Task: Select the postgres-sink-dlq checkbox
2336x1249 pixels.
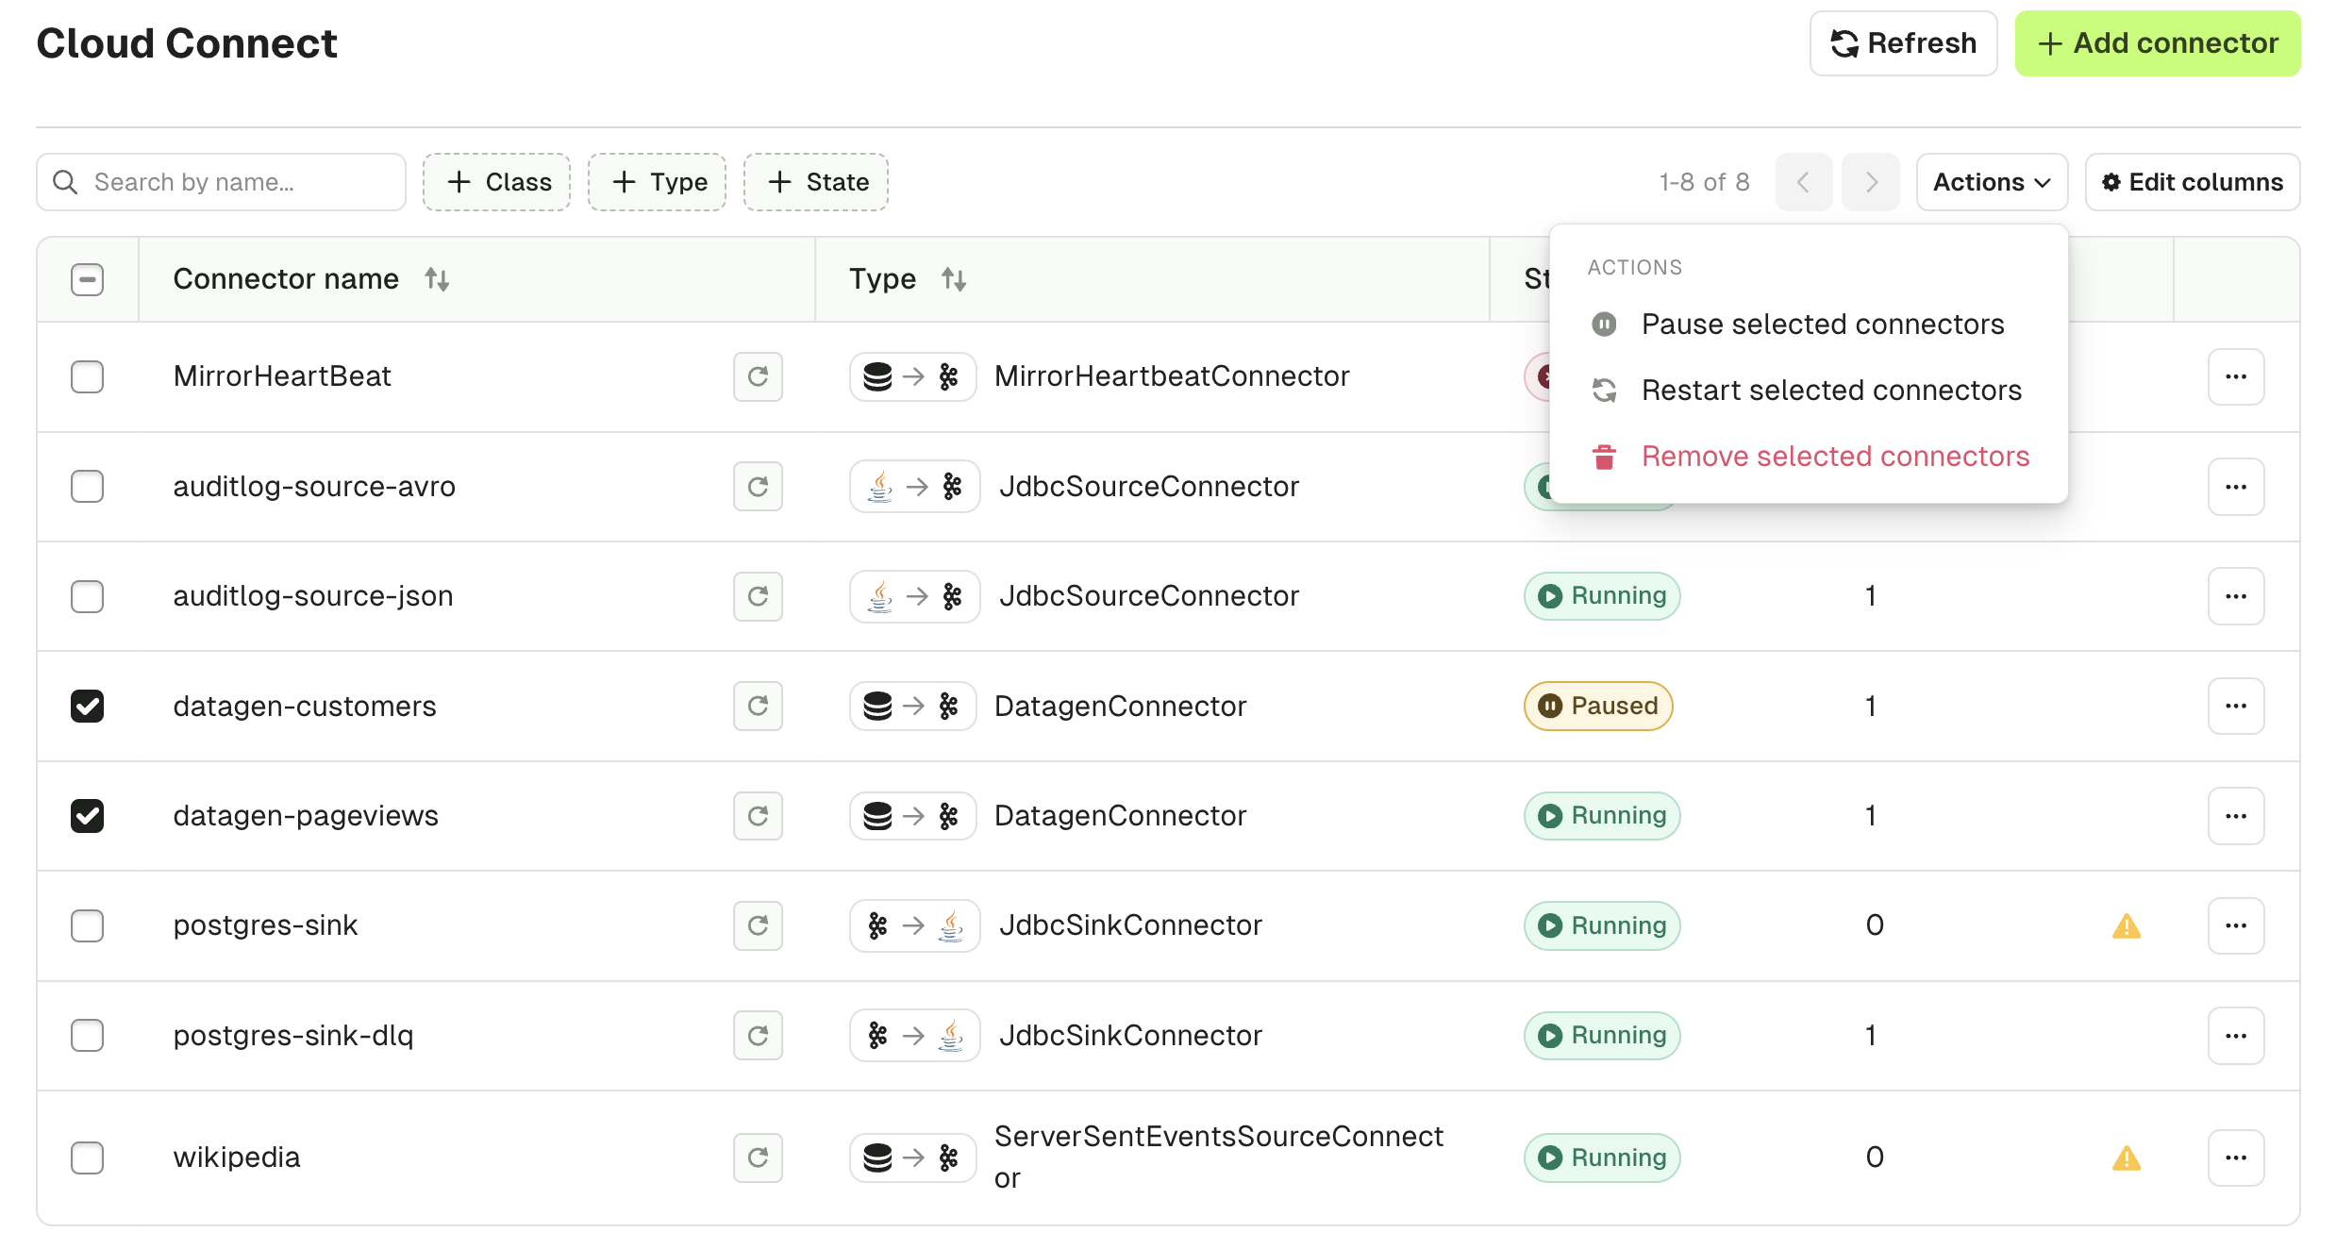Action: click(87, 1036)
